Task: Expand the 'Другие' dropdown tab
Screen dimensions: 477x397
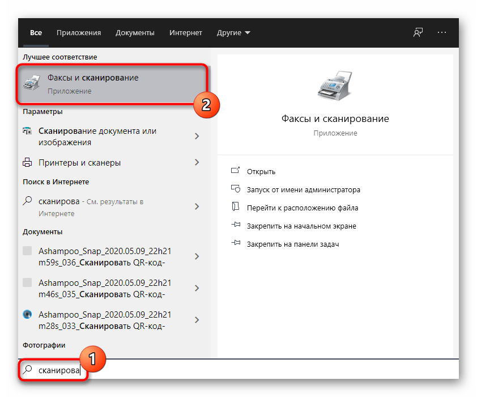Action: (234, 33)
